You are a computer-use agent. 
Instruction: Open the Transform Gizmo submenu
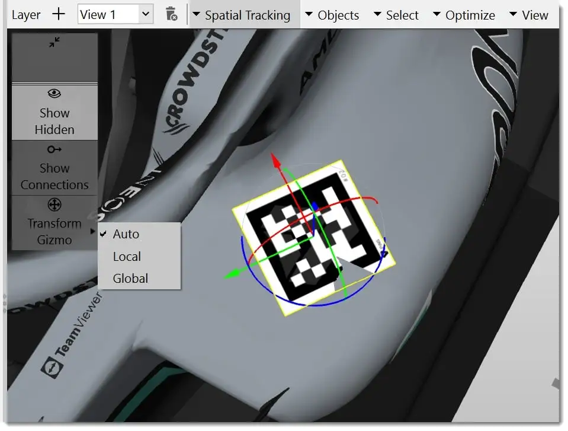coord(54,222)
